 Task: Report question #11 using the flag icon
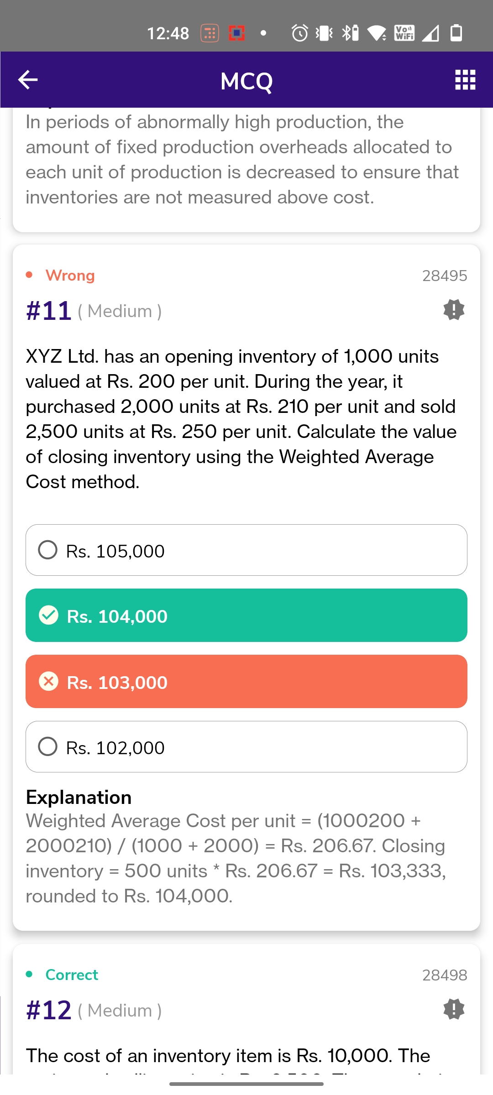tap(454, 310)
